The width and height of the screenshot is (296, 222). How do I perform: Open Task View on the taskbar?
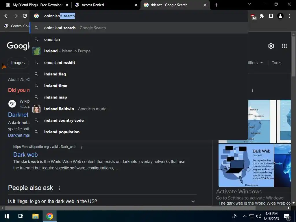pos(21,216)
